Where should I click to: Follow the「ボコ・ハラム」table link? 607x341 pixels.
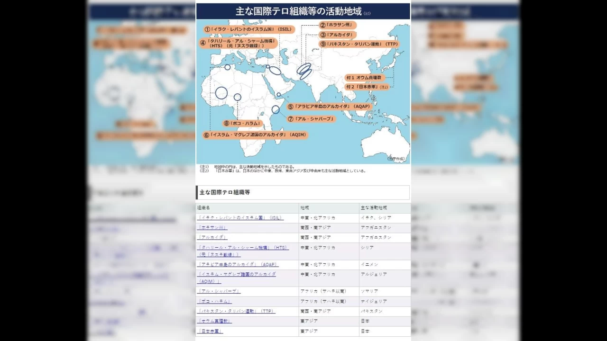214,301
